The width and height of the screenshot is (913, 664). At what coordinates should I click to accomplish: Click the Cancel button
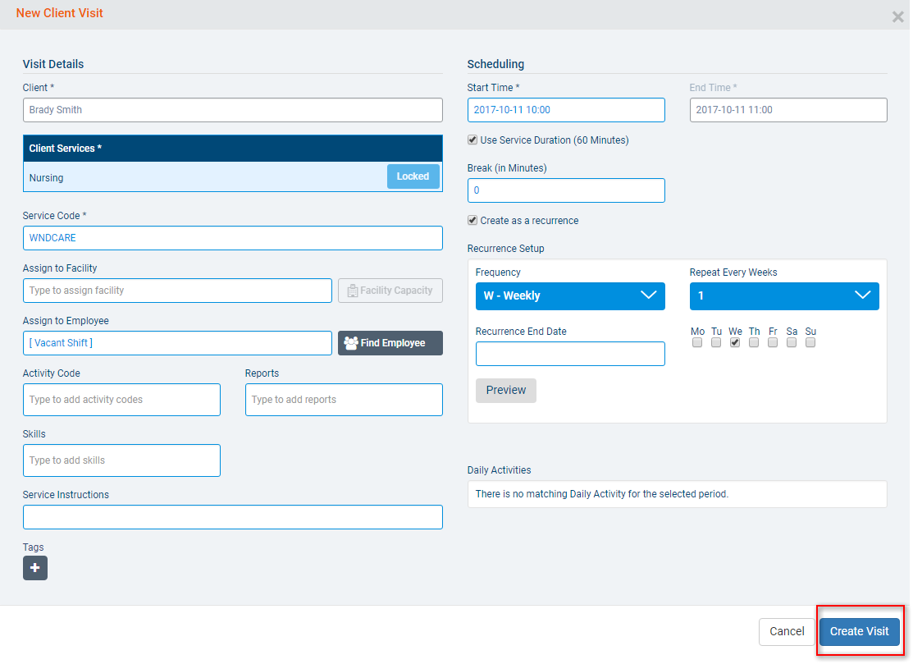click(786, 632)
